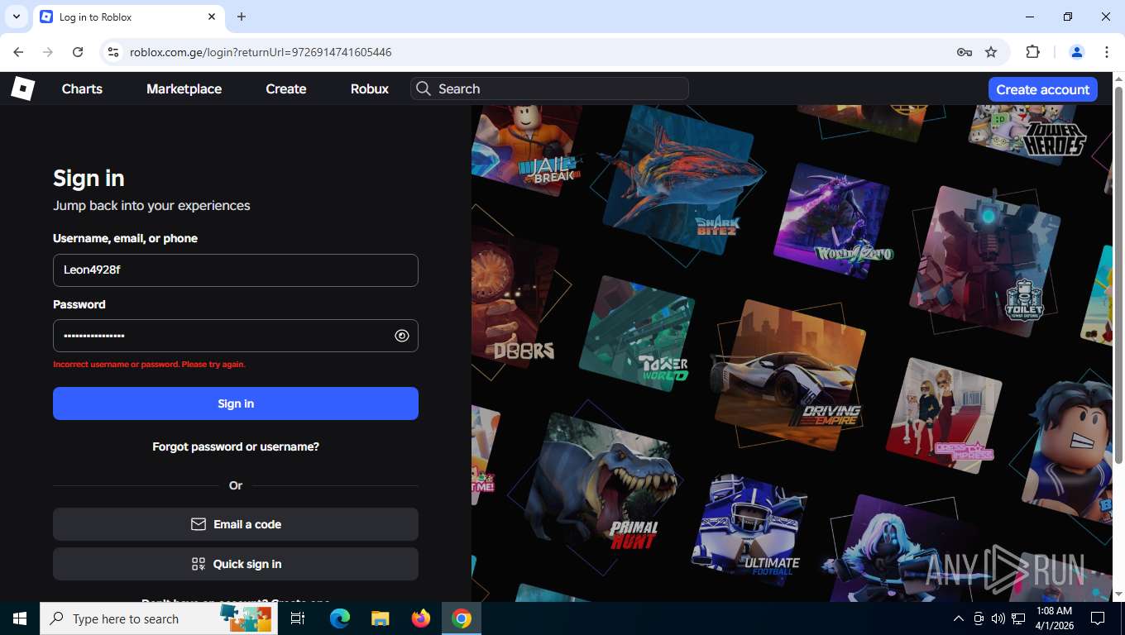This screenshot has width=1125, height=635.
Task: Open the Robux menu
Action: [370, 88]
